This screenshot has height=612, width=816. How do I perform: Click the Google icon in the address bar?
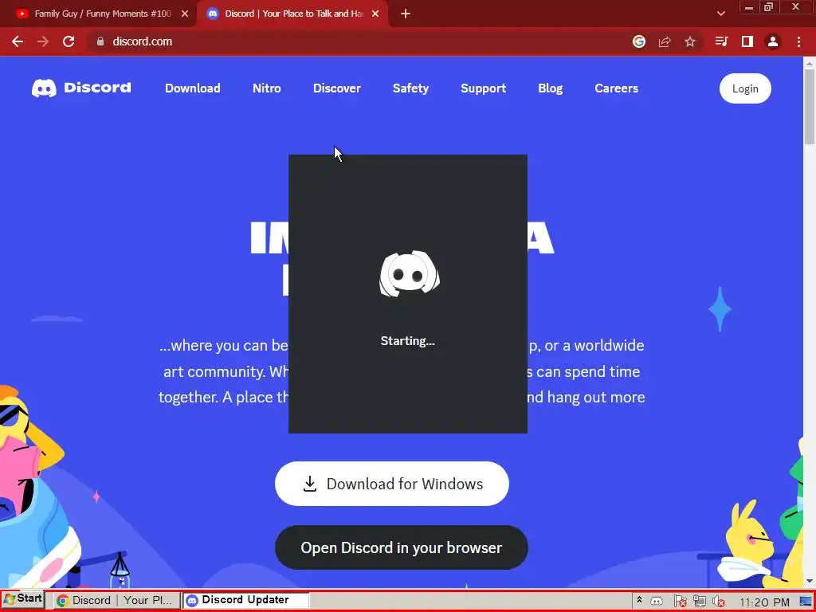coord(639,41)
